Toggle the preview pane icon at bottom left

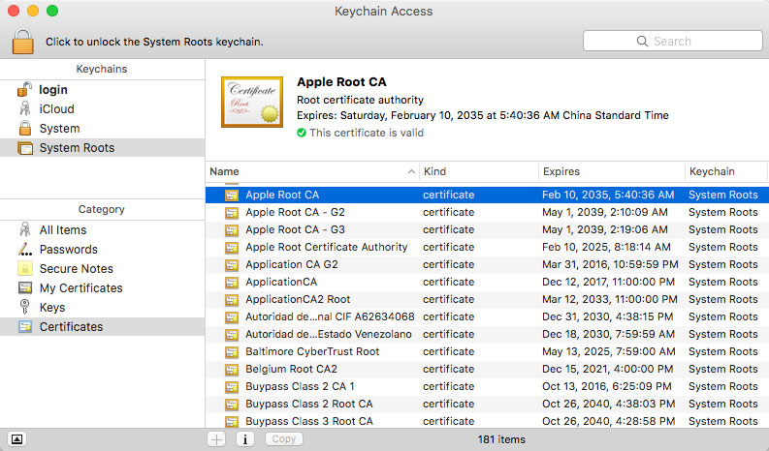[16, 439]
